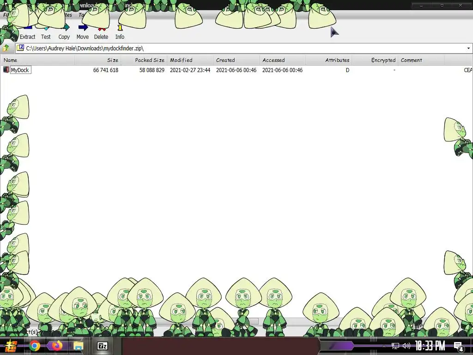Click the MyDock folder icon
Image resolution: width=473 pixels, height=355 pixels.
click(x=6, y=70)
